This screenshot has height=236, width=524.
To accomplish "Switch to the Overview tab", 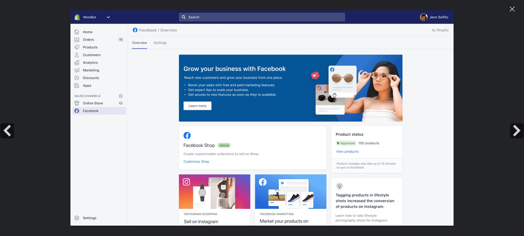I will point(140,43).
